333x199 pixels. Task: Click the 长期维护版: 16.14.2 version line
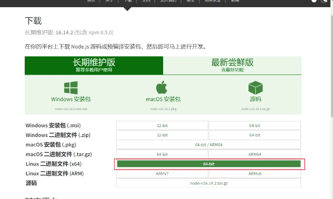pyautogui.click(x=69, y=32)
